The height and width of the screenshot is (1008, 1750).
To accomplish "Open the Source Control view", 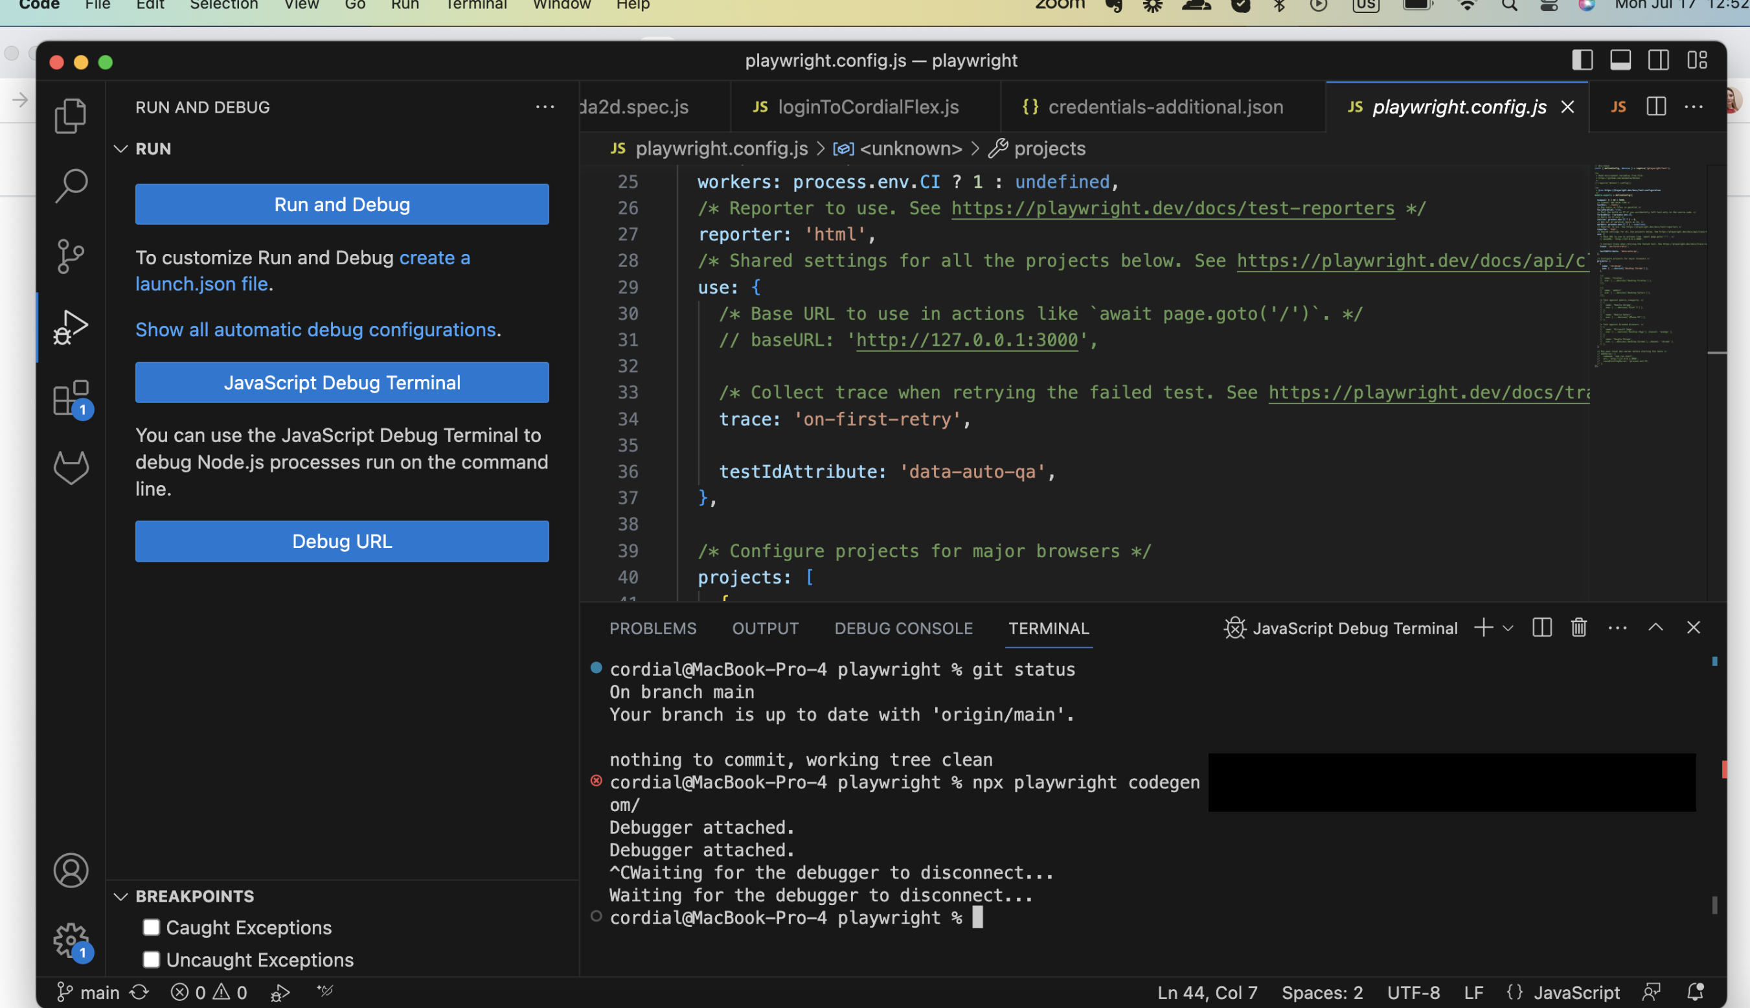I will click(70, 256).
